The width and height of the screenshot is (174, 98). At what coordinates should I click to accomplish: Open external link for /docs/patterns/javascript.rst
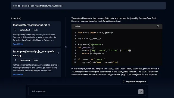[49, 25]
